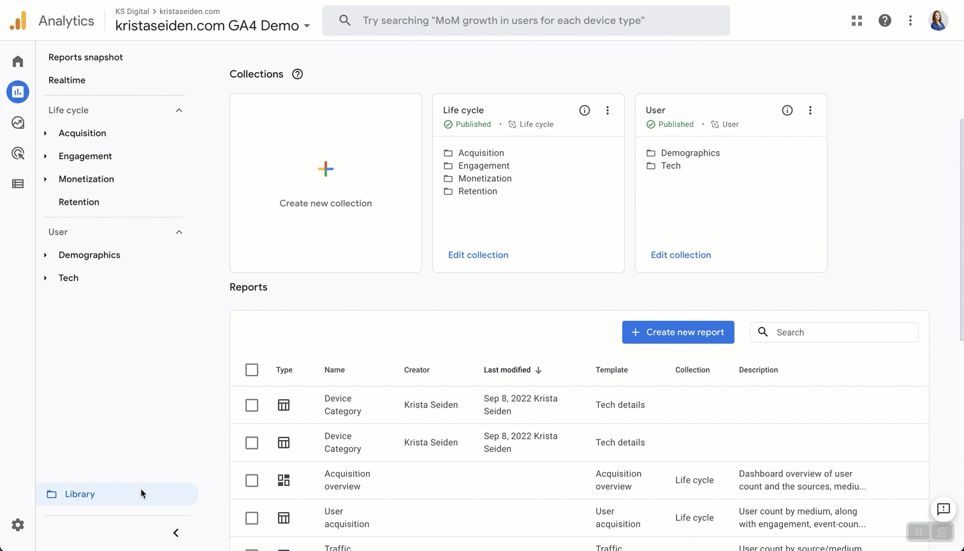This screenshot has height=551, width=964.
Task: Click the Creator column header
Action: coord(417,370)
